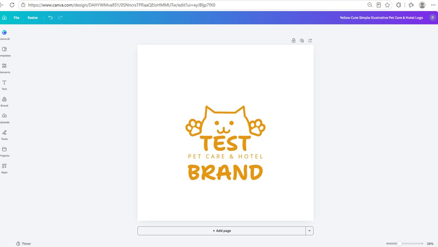438x247 pixels.
Task: Lock the page with padlock icon
Action: (293, 40)
